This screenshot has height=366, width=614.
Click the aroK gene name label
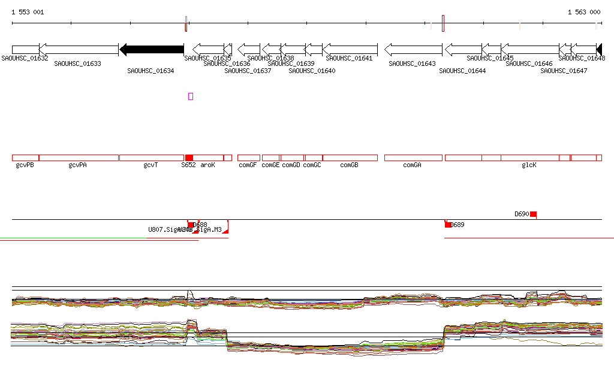(207, 165)
